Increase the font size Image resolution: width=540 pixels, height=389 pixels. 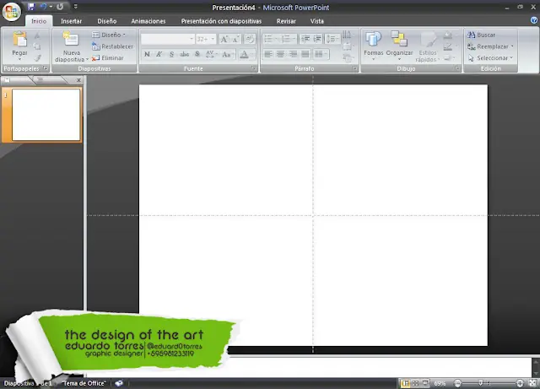point(224,39)
